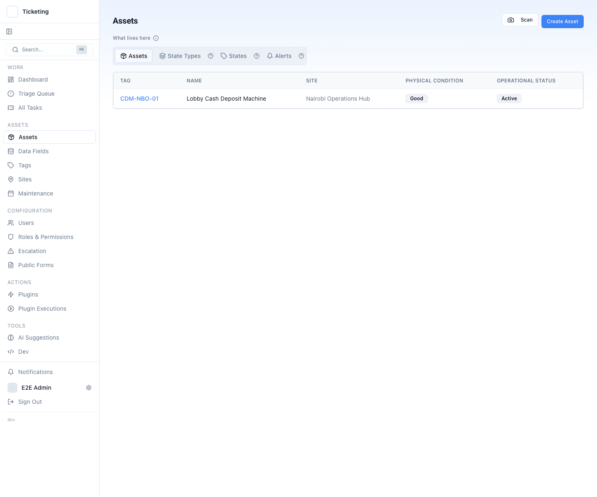The height and width of the screenshot is (497, 597).
Task: Open Roles & Permissions
Action: [x=49, y=237]
